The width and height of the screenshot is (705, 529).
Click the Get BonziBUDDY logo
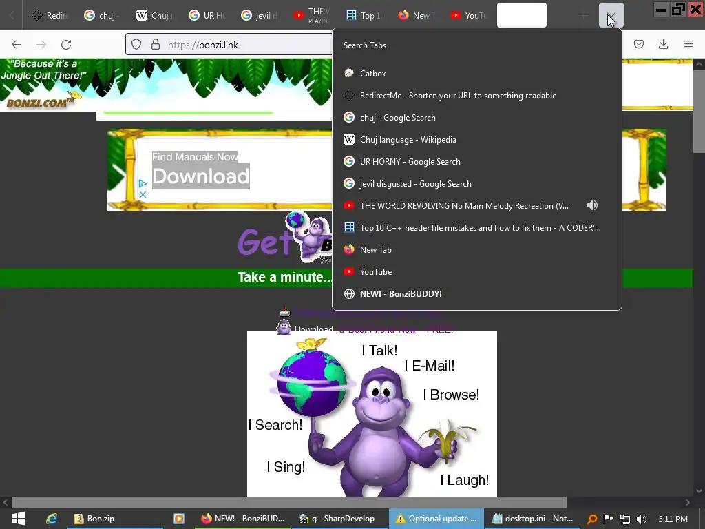click(x=285, y=238)
